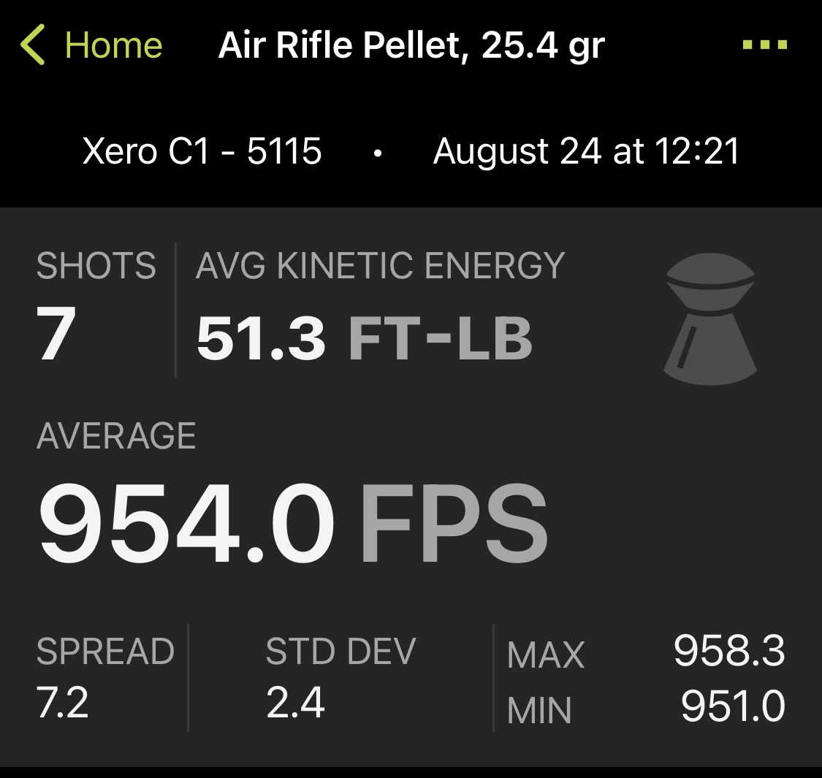The image size is (822, 778).
Task: Select the spread value 7.2
Action: click(62, 703)
